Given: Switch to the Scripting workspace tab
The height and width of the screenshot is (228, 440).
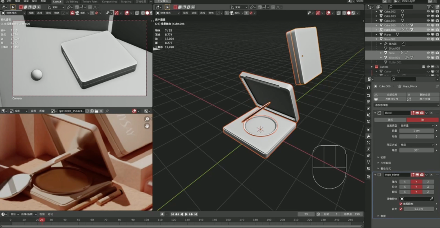Looking at the screenshot, I should [x=126, y=1].
